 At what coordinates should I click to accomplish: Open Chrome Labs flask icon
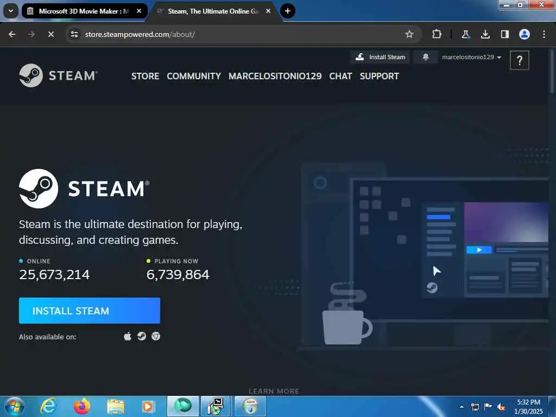[465, 34]
